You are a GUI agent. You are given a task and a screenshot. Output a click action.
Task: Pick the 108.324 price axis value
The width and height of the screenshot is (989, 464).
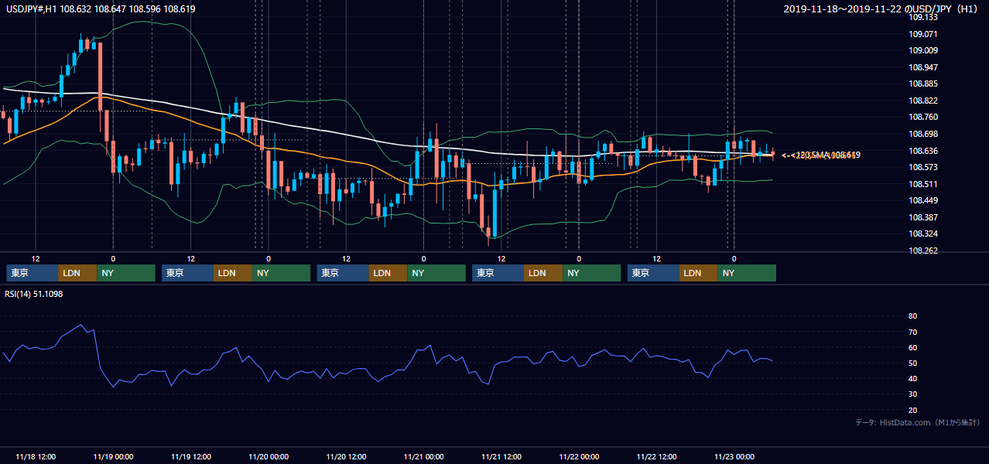[922, 234]
